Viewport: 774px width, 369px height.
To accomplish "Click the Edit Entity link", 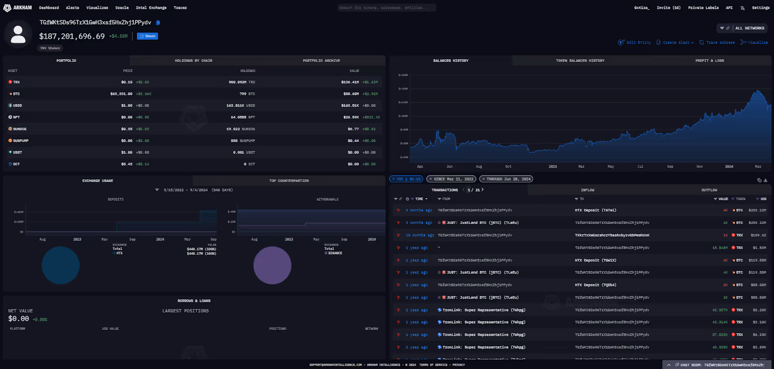I will [634, 43].
